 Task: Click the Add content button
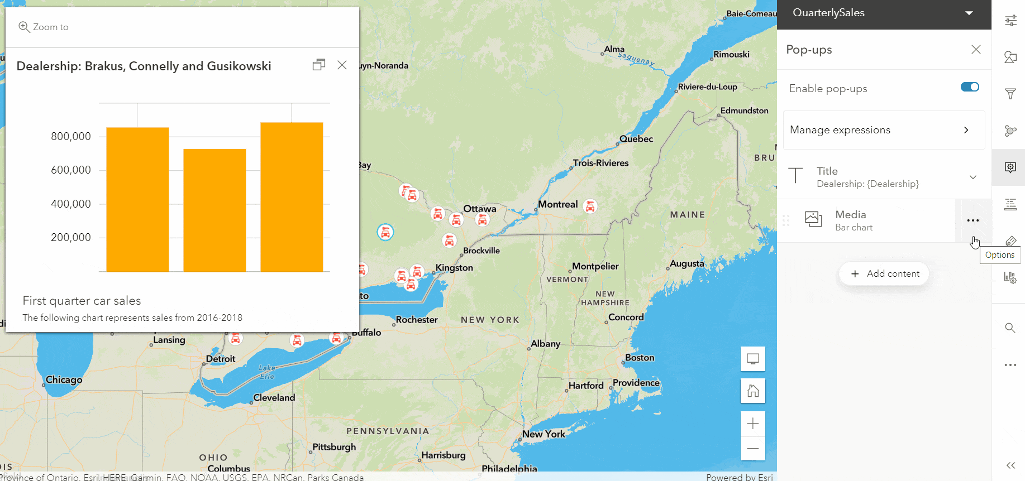tap(884, 274)
